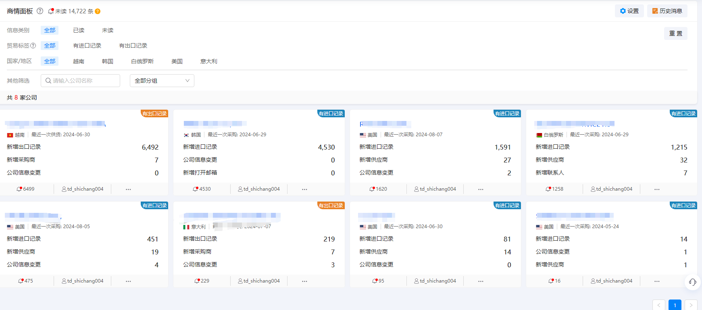
Task: Expand the 全部分组 dropdown
Action: click(x=162, y=81)
